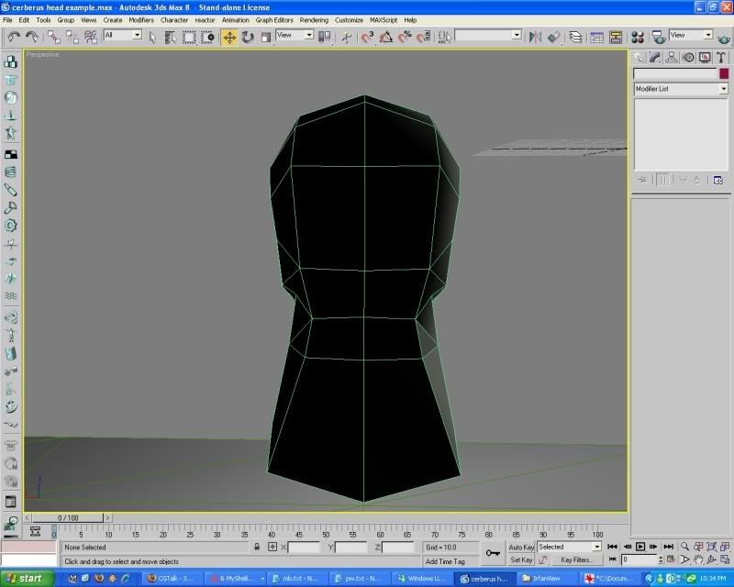Switch to the Create command panel tab
This screenshot has width=734, height=587.
point(640,57)
